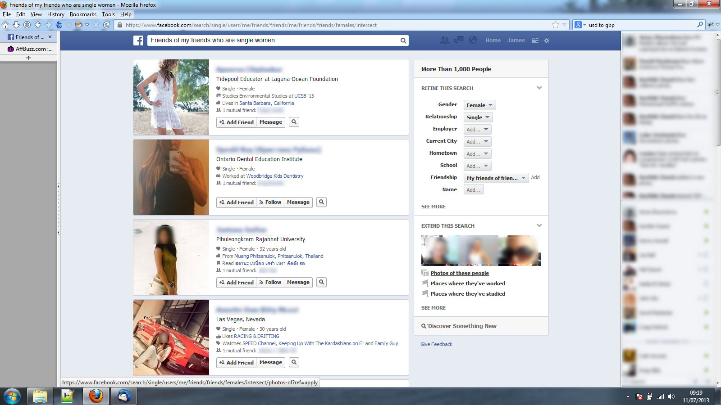The height and width of the screenshot is (405, 721).
Task: Open the History clock icon
Action: point(27,25)
